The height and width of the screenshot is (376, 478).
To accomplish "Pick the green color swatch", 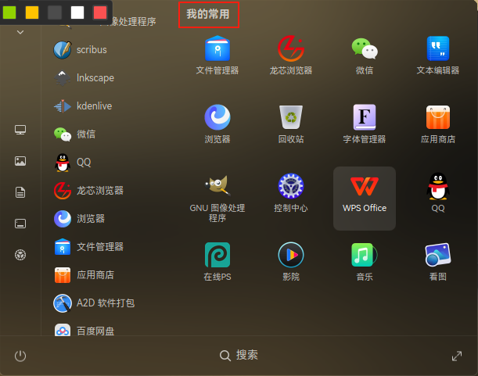I will click(9, 13).
